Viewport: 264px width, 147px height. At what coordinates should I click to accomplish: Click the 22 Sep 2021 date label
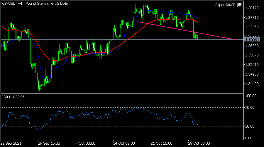[11, 143]
